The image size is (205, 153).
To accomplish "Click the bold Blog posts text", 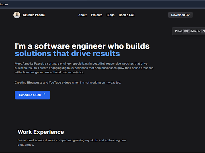I will coord(35,83).
